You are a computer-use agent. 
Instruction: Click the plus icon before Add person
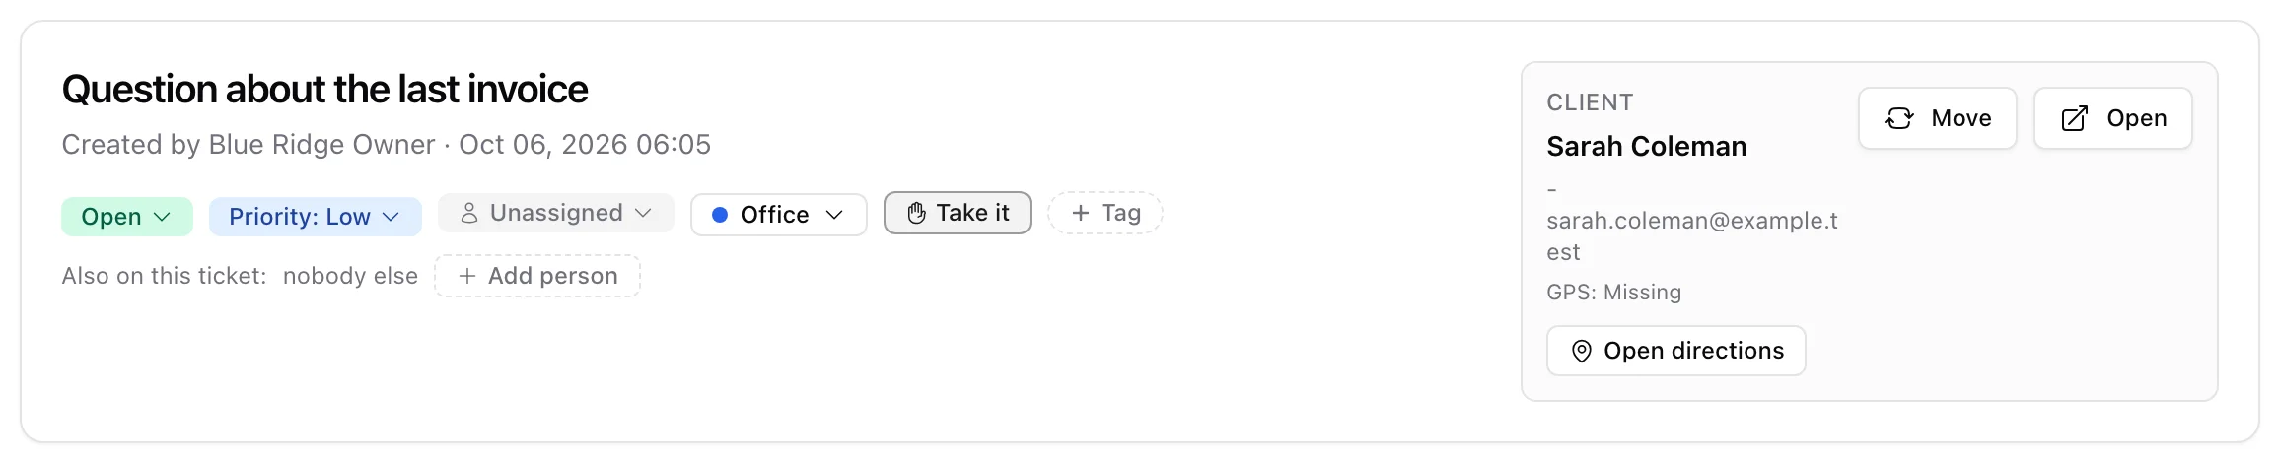coord(467,276)
